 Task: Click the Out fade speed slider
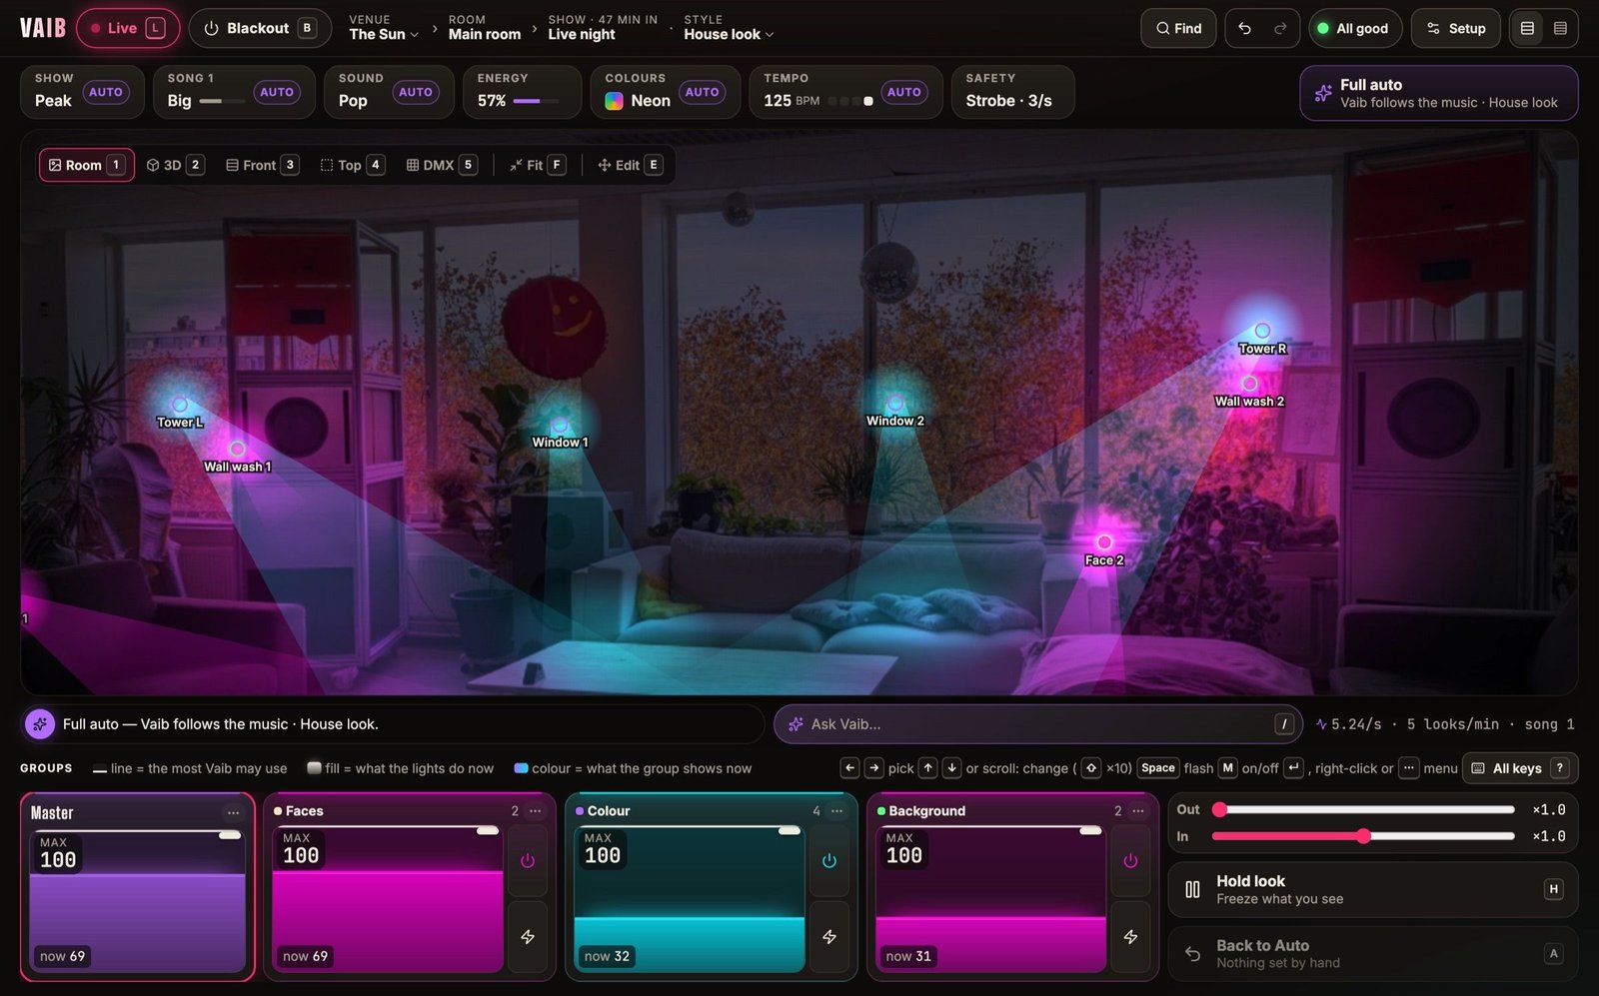[x=1364, y=809]
